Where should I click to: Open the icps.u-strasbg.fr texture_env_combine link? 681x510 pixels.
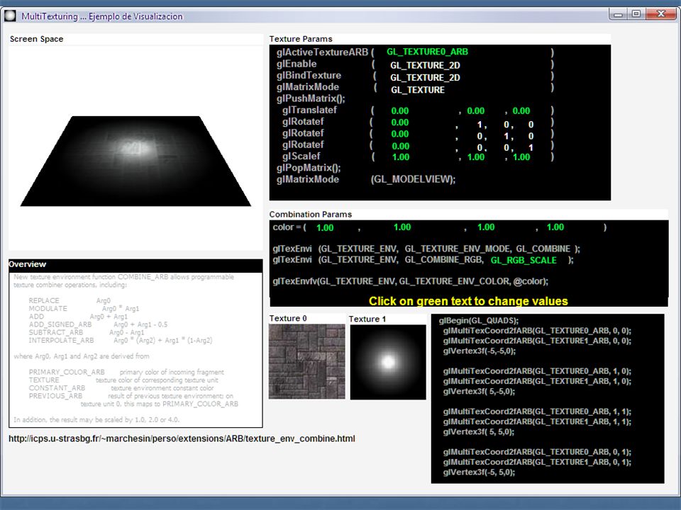pyautogui.click(x=182, y=438)
